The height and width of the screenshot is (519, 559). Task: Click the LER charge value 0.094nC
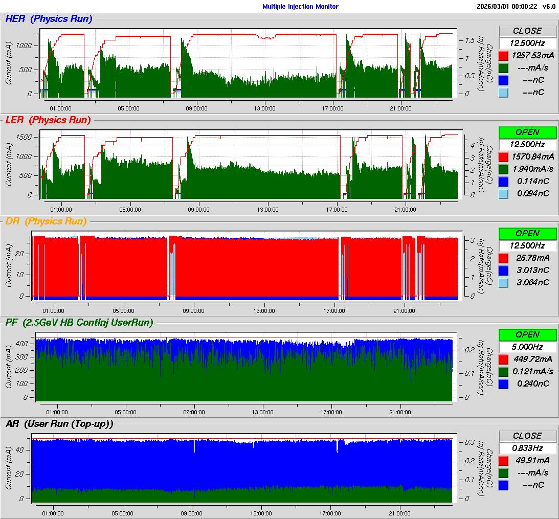click(533, 194)
